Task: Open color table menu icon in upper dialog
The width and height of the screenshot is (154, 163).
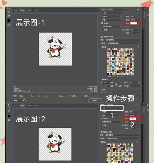Action: pyautogui.click(x=138, y=47)
